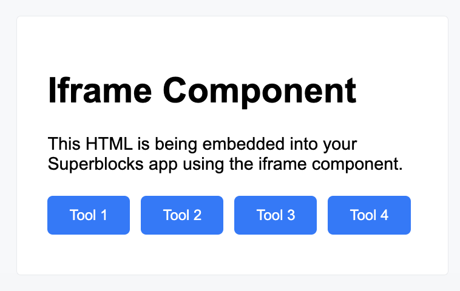Click empty white card area below buttons
This screenshot has width=460, height=291.
coord(231,256)
